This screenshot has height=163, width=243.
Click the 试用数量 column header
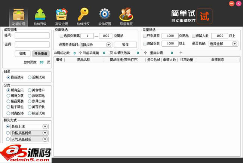click(187, 60)
